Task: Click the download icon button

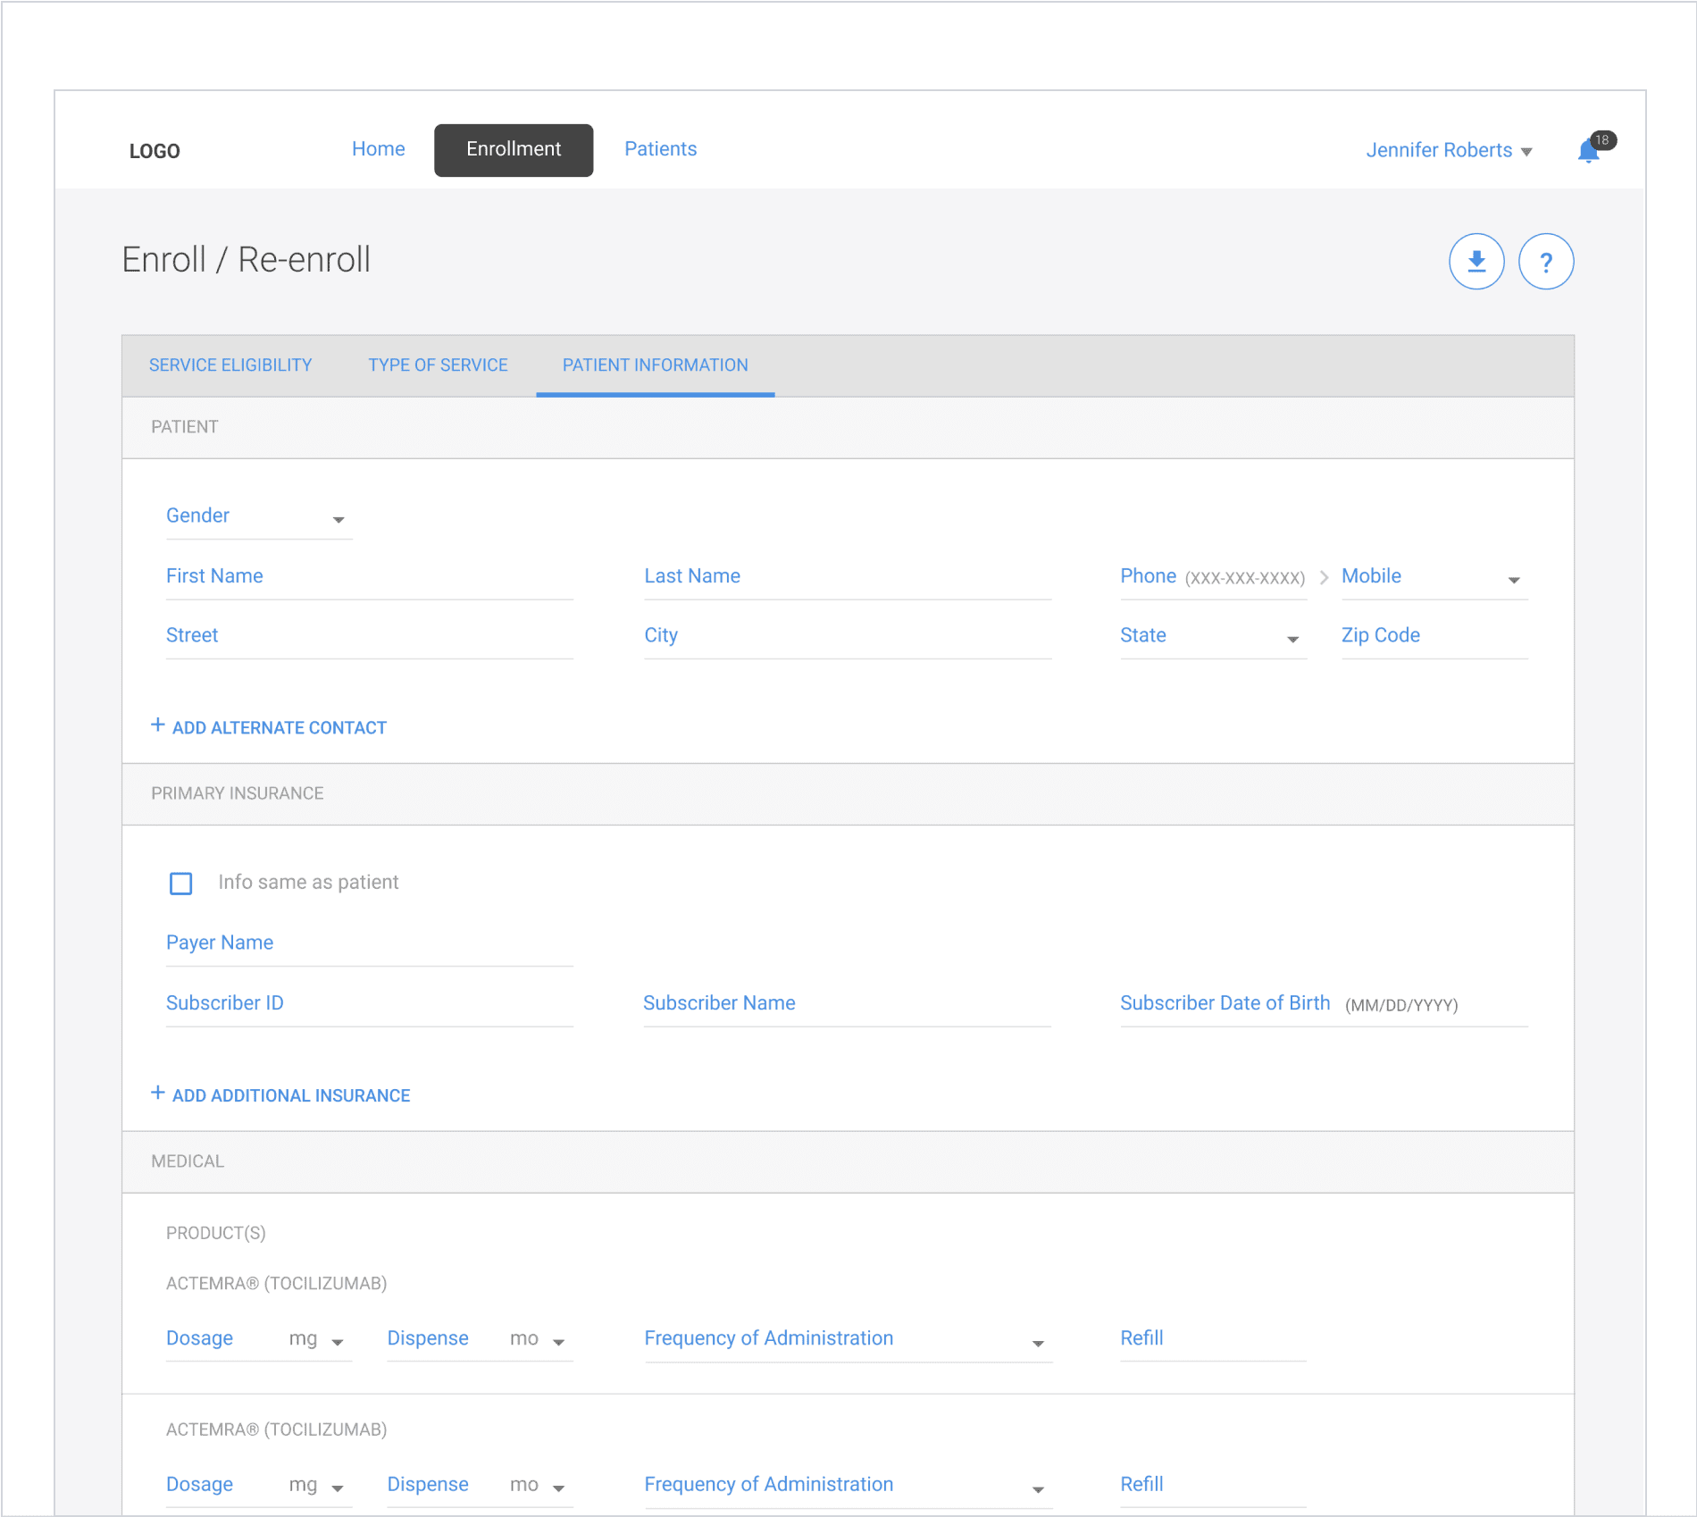Action: 1475,262
